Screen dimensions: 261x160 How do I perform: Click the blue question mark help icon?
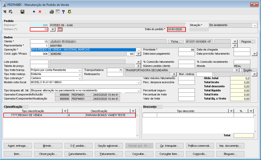tap(63, 12)
